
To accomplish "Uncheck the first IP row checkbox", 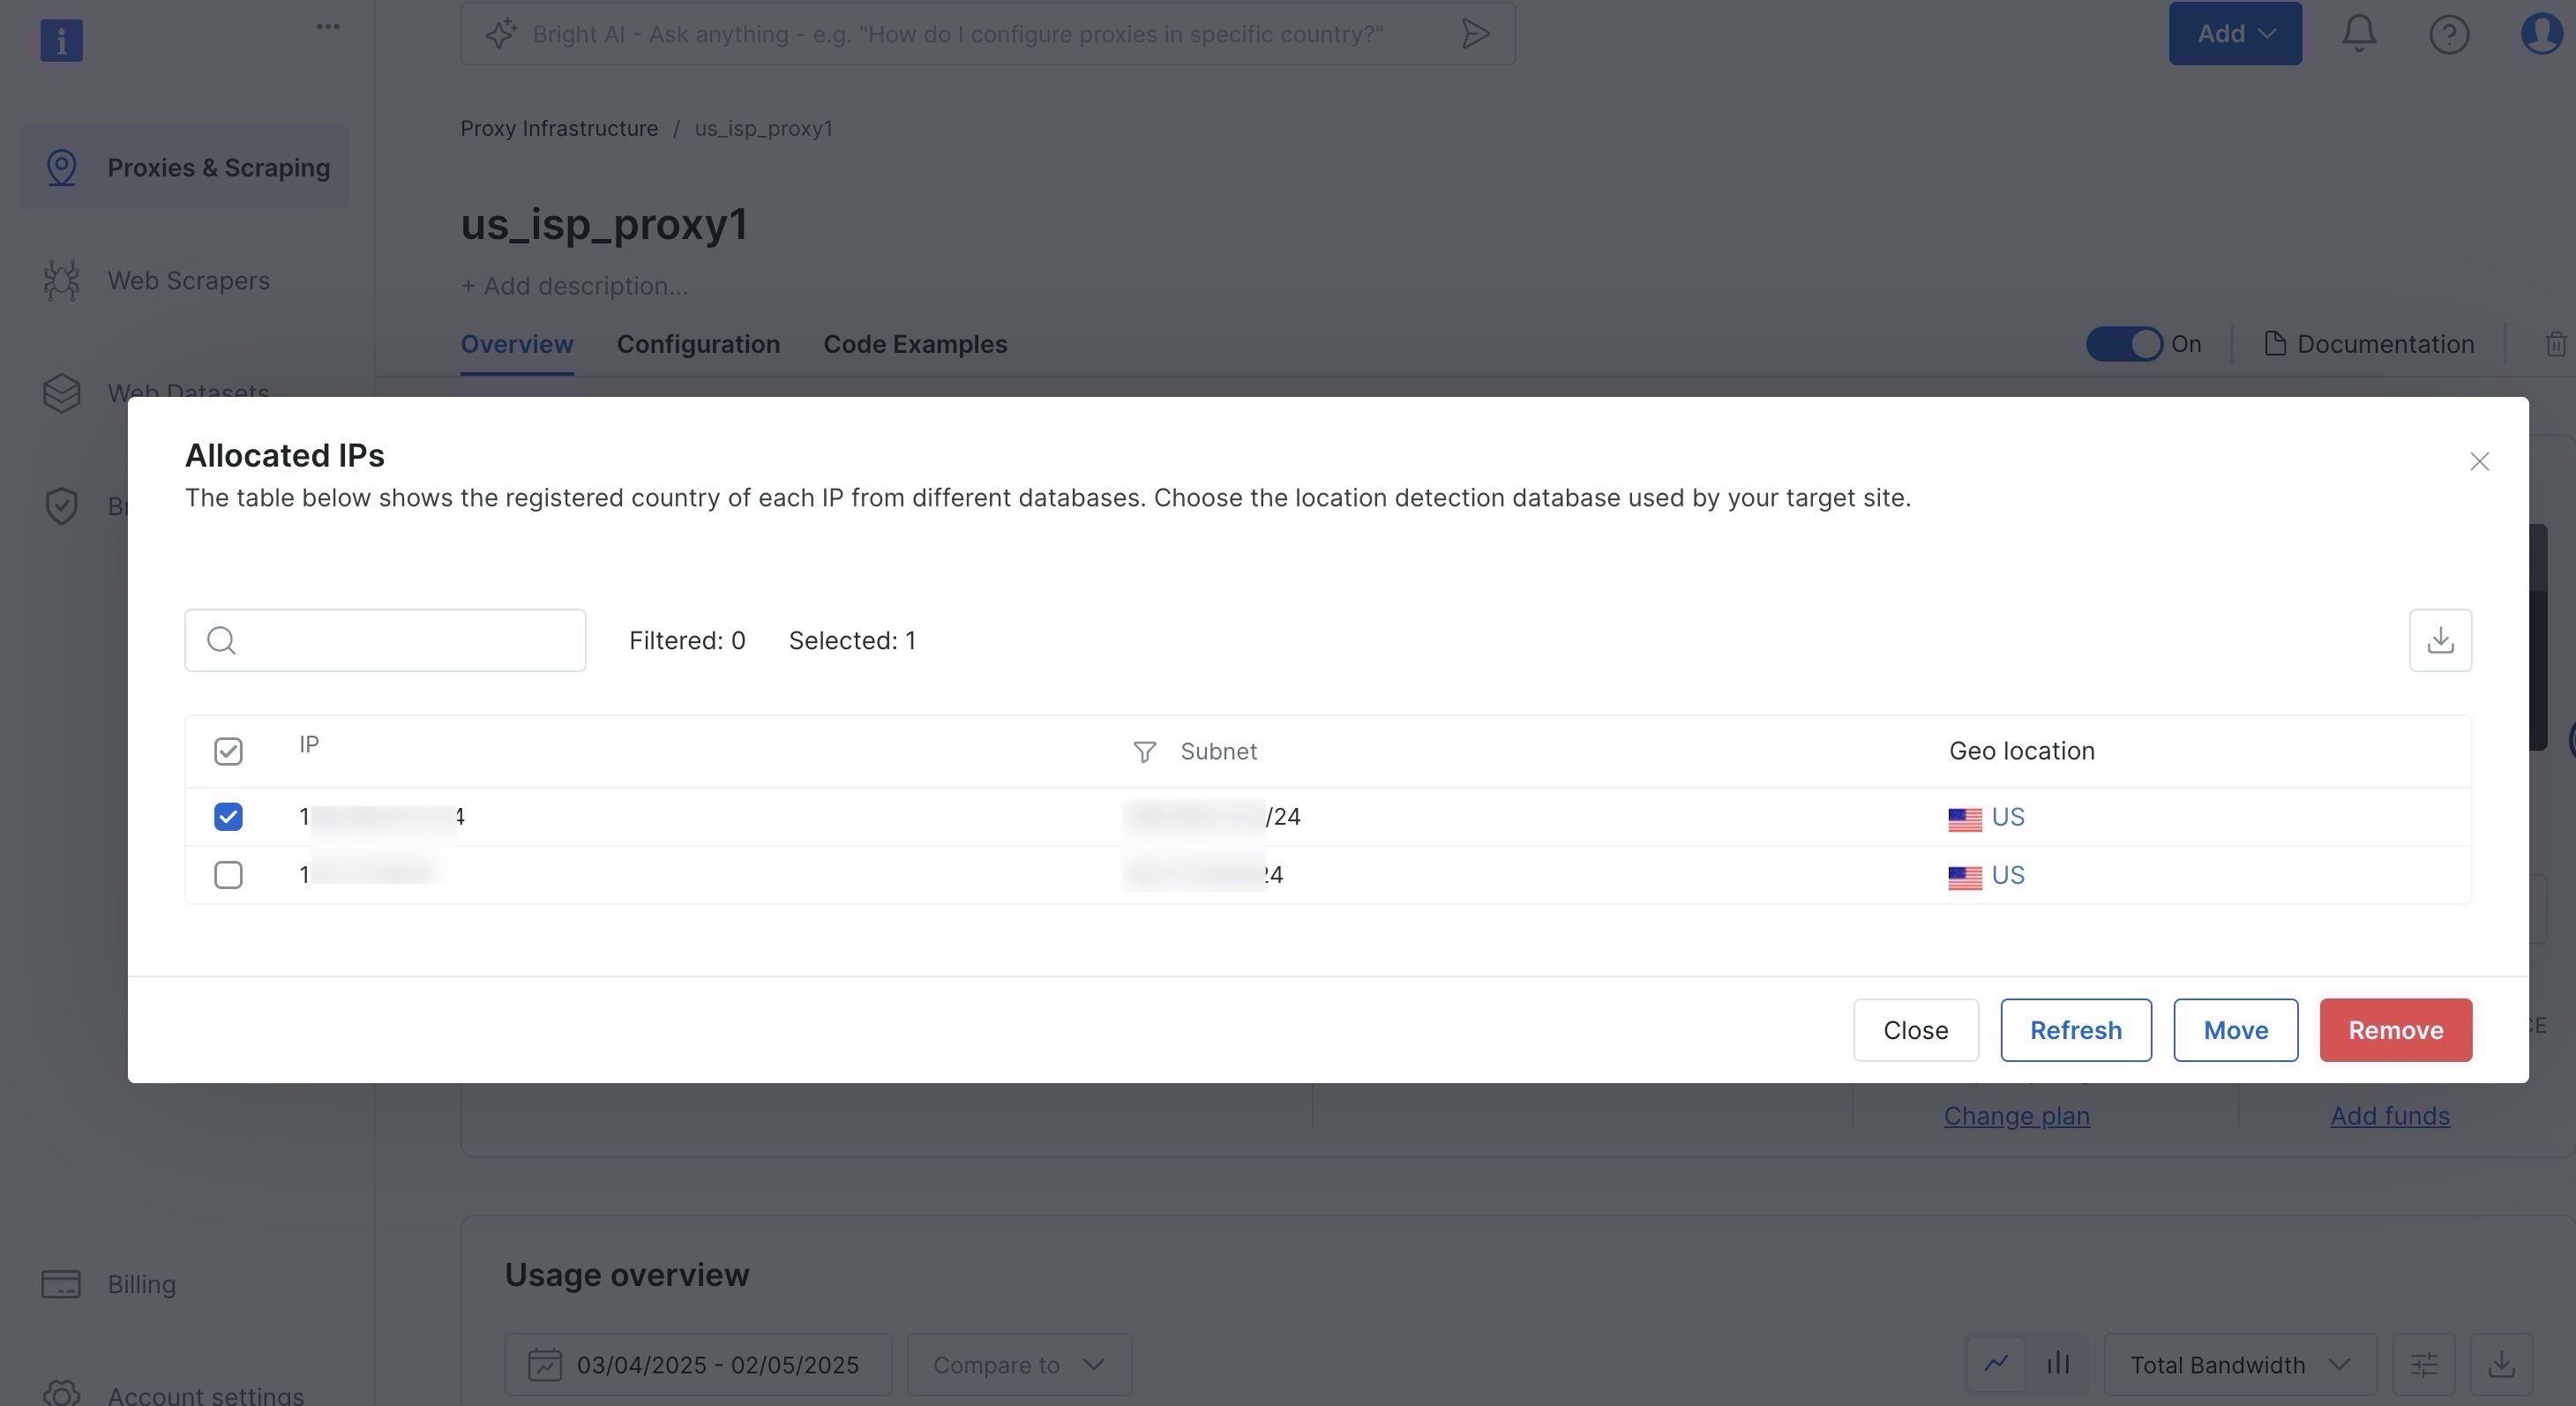I will (228, 817).
